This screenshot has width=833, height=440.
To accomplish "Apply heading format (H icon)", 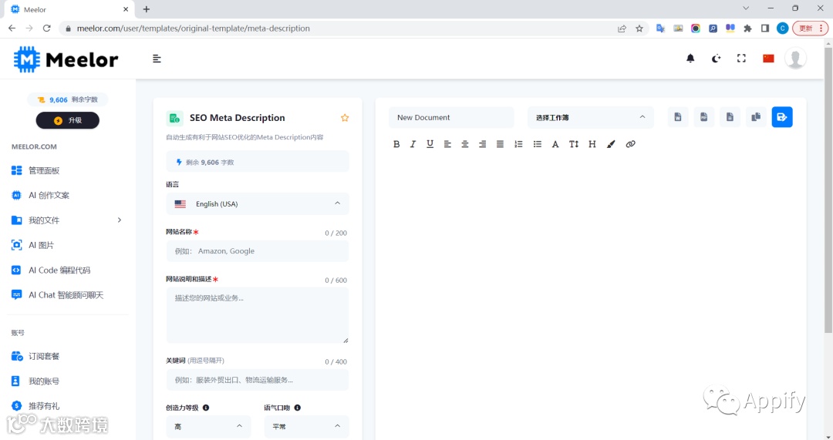I will pyautogui.click(x=592, y=144).
